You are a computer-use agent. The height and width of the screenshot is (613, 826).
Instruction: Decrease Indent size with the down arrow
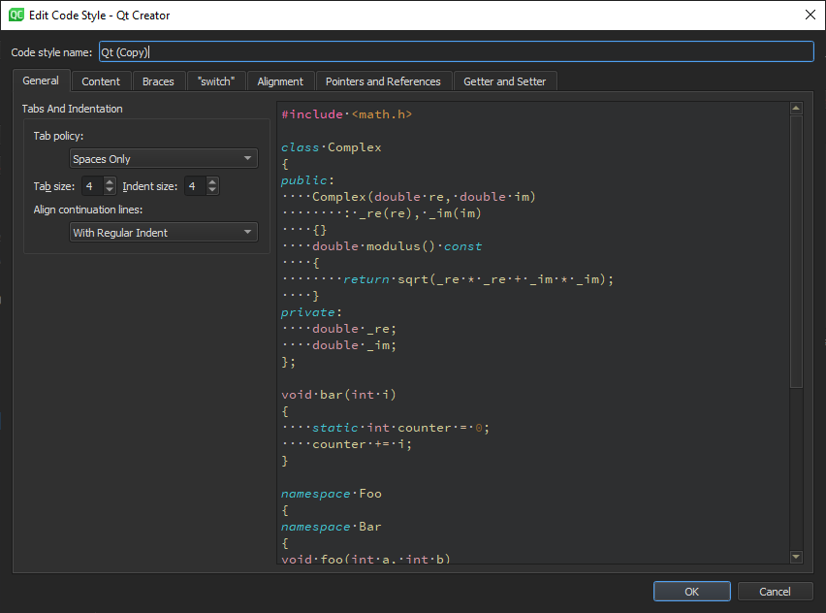212,190
